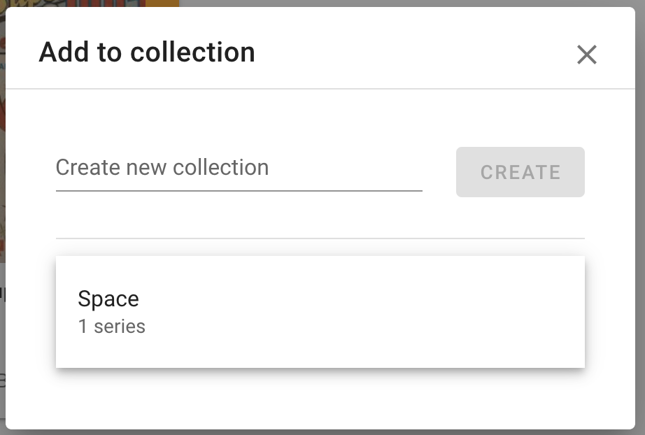This screenshot has height=435, width=645.
Task: Click the "Add to collection" dialog title
Action: click(147, 52)
